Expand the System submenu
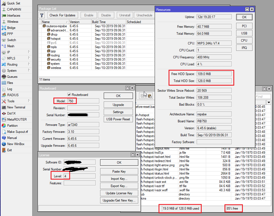The image size is (274, 216). (29, 70)
